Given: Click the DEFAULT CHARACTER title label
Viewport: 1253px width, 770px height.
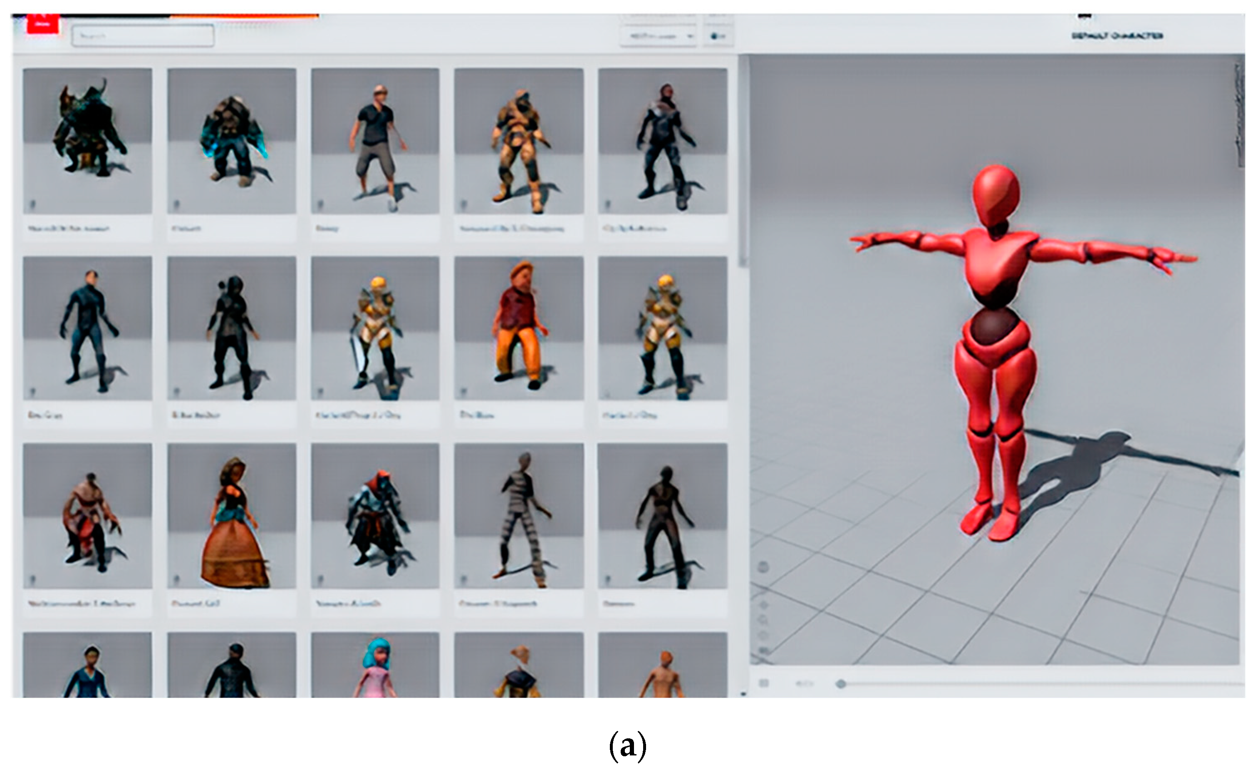Looking at the screenshot, I should [x=1117, y=36].
